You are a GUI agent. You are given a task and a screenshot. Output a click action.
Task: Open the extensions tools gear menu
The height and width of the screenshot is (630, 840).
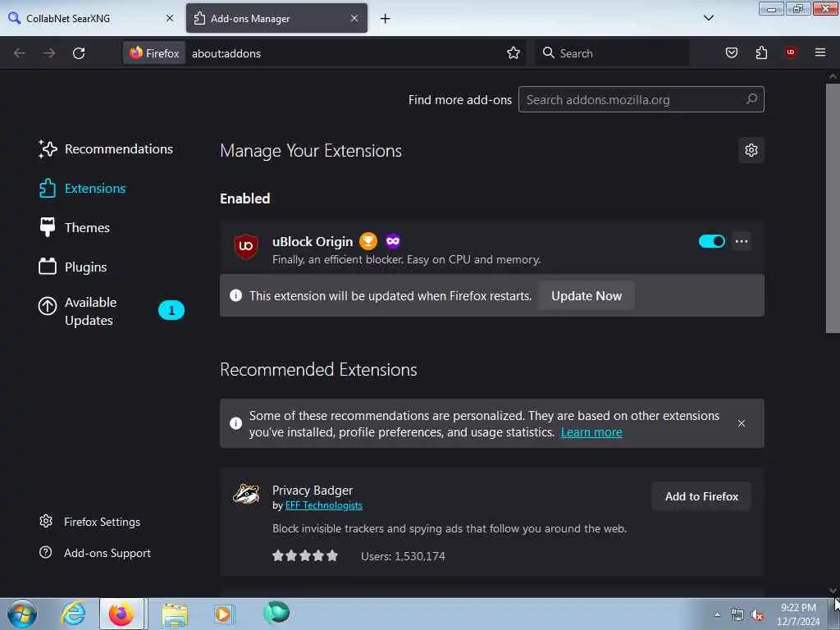point(751,151)
